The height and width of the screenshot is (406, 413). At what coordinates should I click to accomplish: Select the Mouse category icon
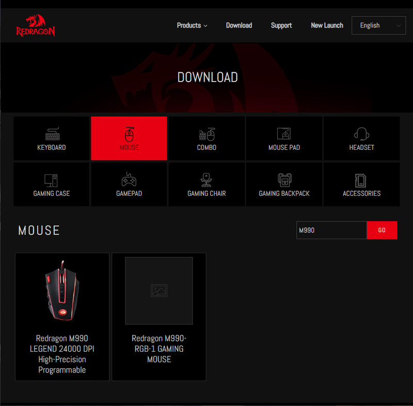[x=129, y=134]
